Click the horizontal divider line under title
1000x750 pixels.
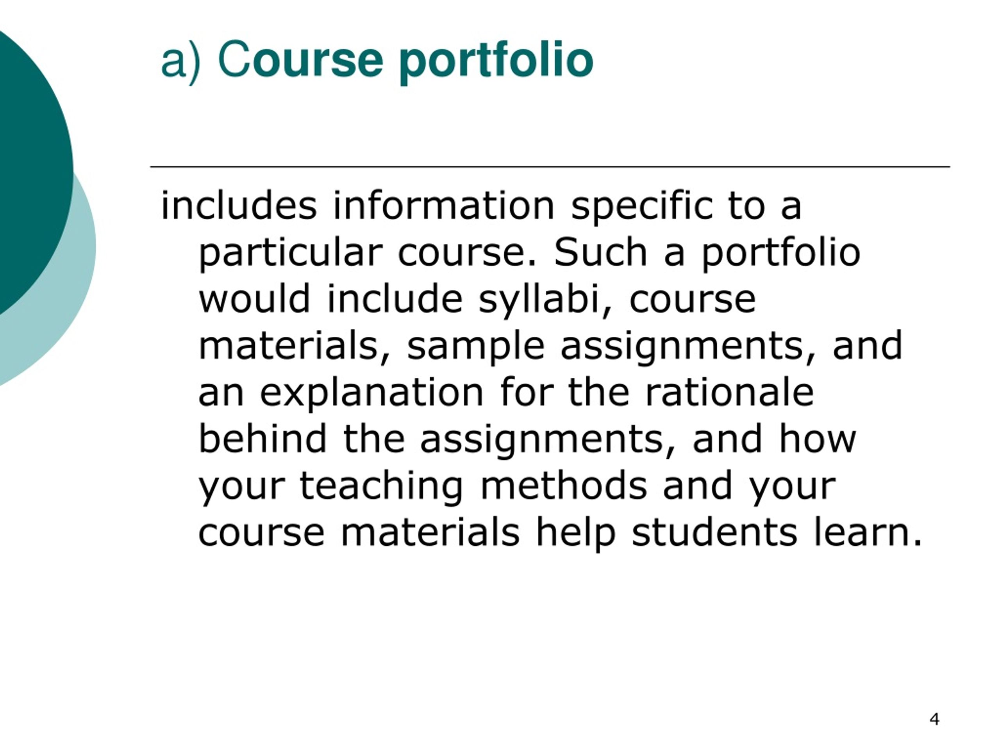point(550,167)
